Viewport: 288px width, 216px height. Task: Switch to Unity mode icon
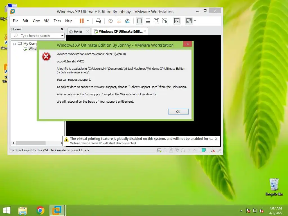click(x=165, y=21)
